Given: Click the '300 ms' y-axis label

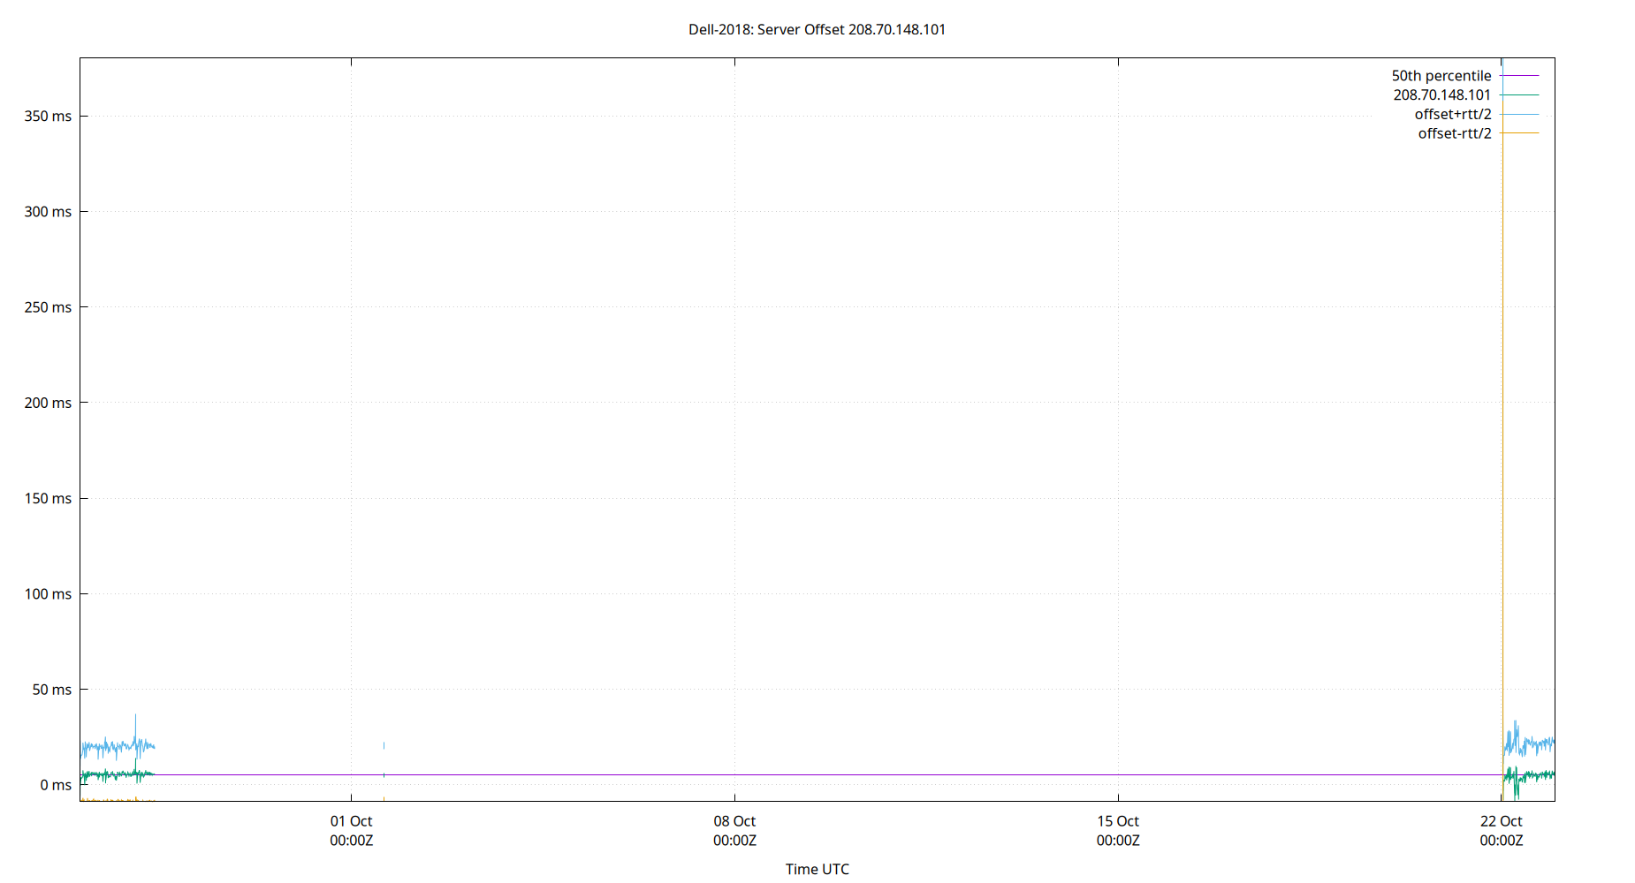Looking at the screenshot, I should (48, 211).
